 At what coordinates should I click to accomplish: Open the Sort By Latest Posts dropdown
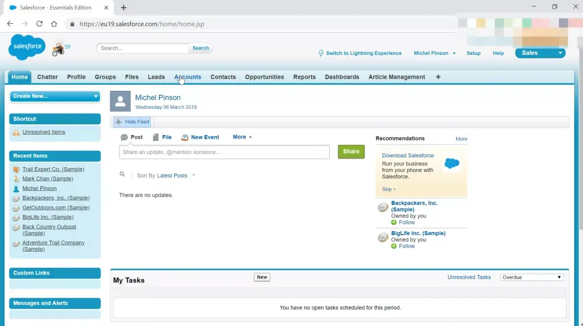176,175
